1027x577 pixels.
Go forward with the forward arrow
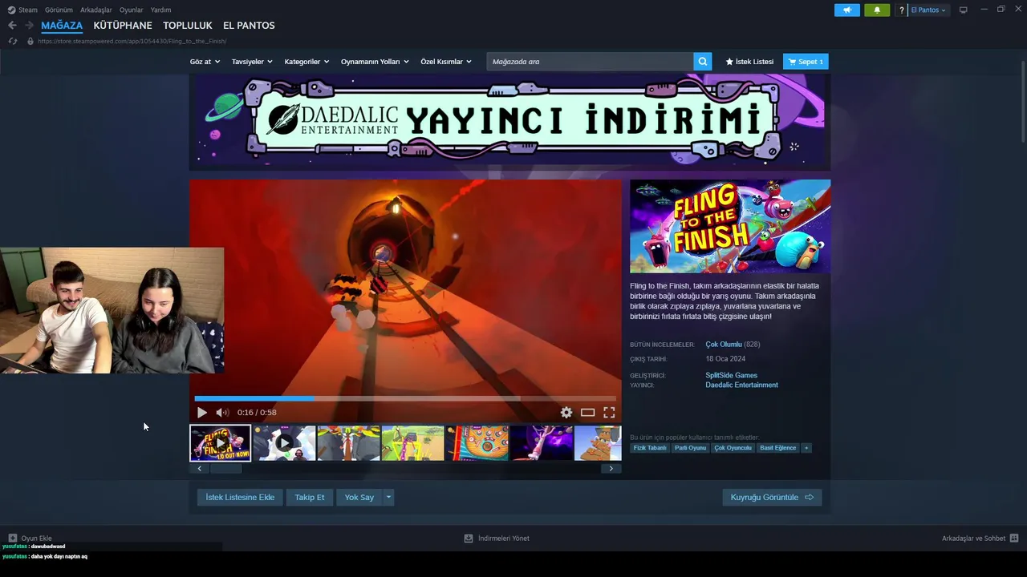[29, 26]
